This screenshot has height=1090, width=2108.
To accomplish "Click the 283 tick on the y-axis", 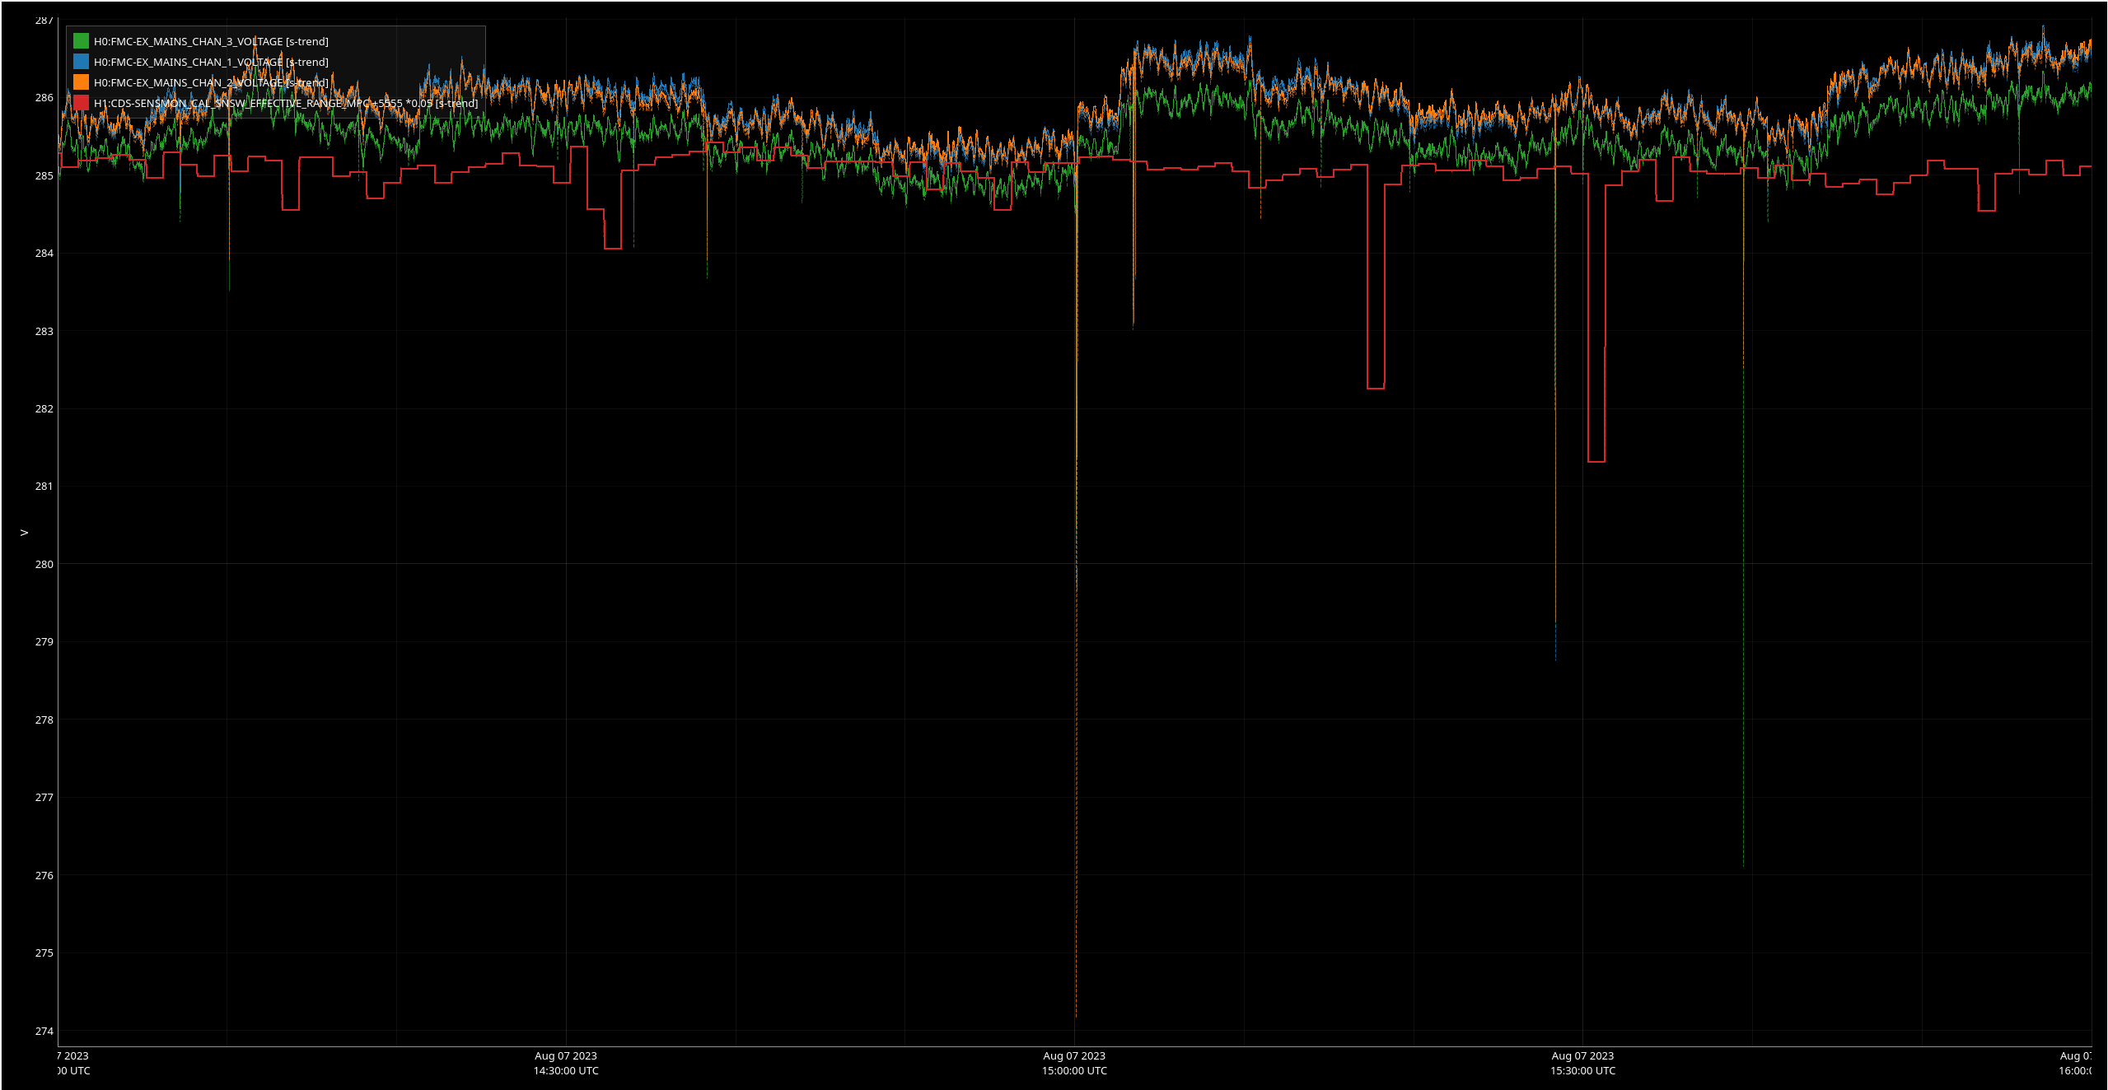I will tap(44, 331).
